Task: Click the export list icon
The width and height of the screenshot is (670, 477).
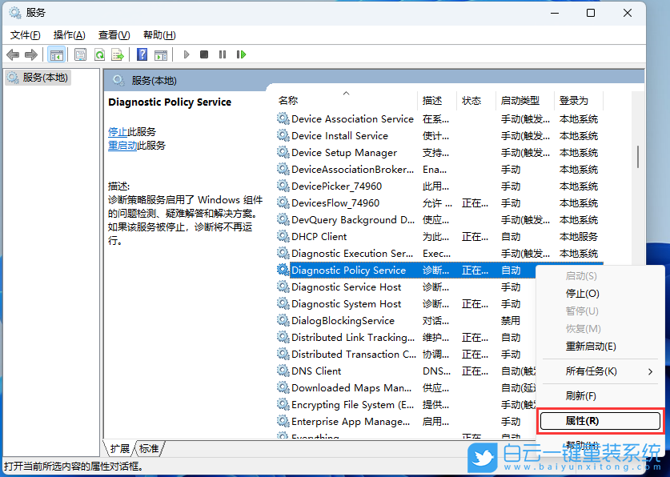Action: (118, 54)
